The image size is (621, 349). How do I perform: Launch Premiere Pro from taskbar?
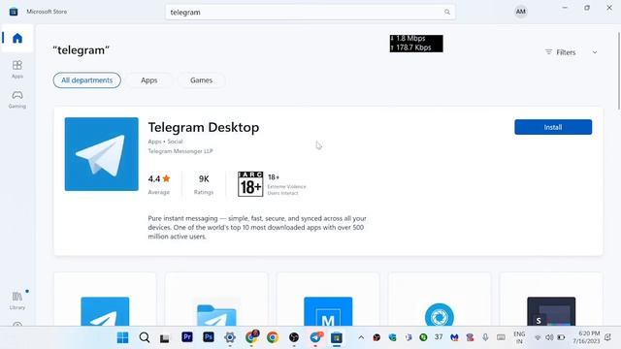tap(187, 337)
